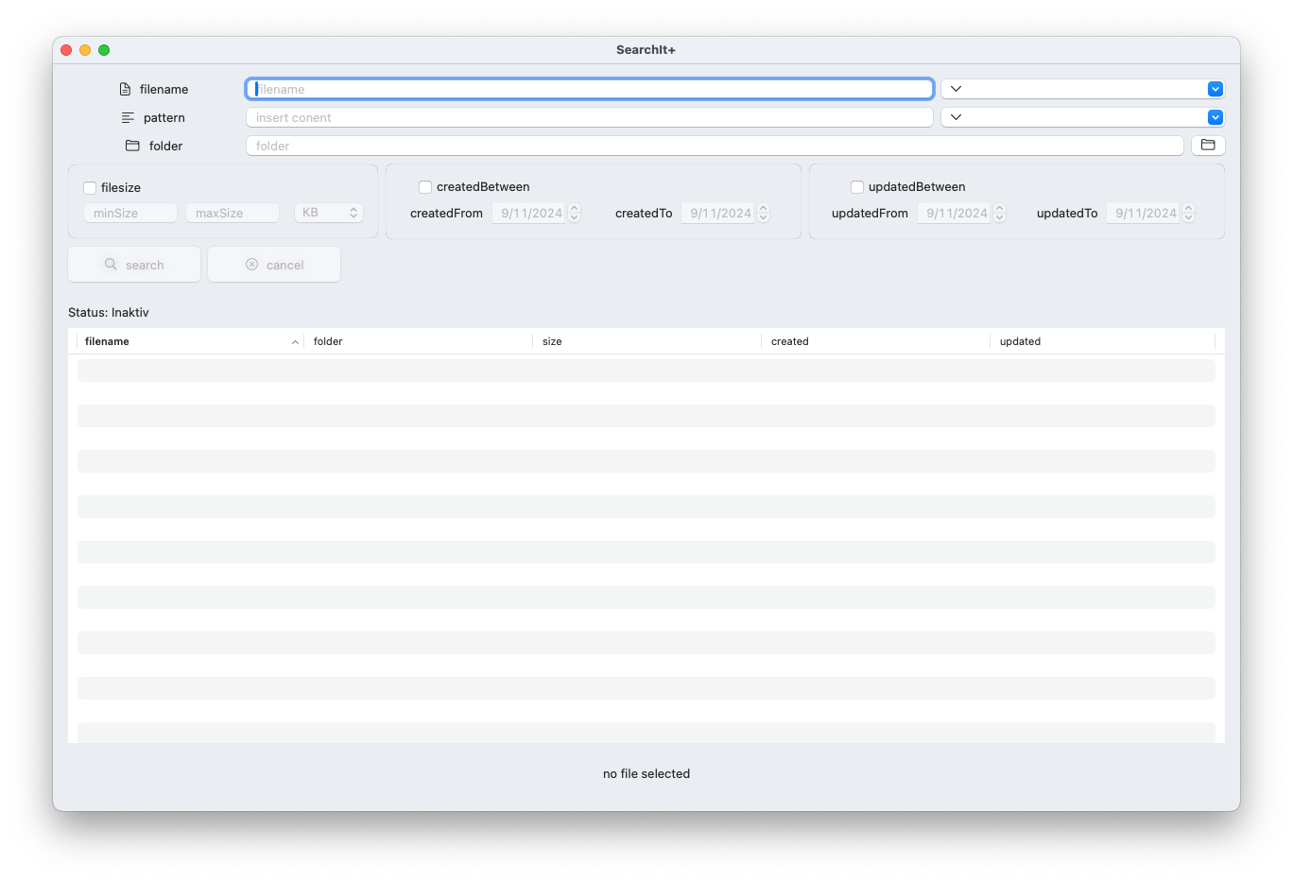Click the blue chevron icon on the filename row
This screenshot has height=881, width=1293.
point(1215,88)
